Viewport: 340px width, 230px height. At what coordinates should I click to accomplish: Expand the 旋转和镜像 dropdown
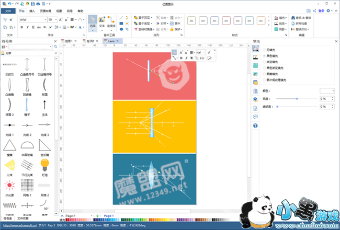[154, 29]
